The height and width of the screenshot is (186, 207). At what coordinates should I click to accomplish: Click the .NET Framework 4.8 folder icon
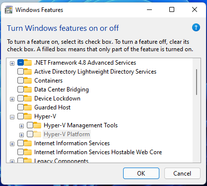[28, 63]
